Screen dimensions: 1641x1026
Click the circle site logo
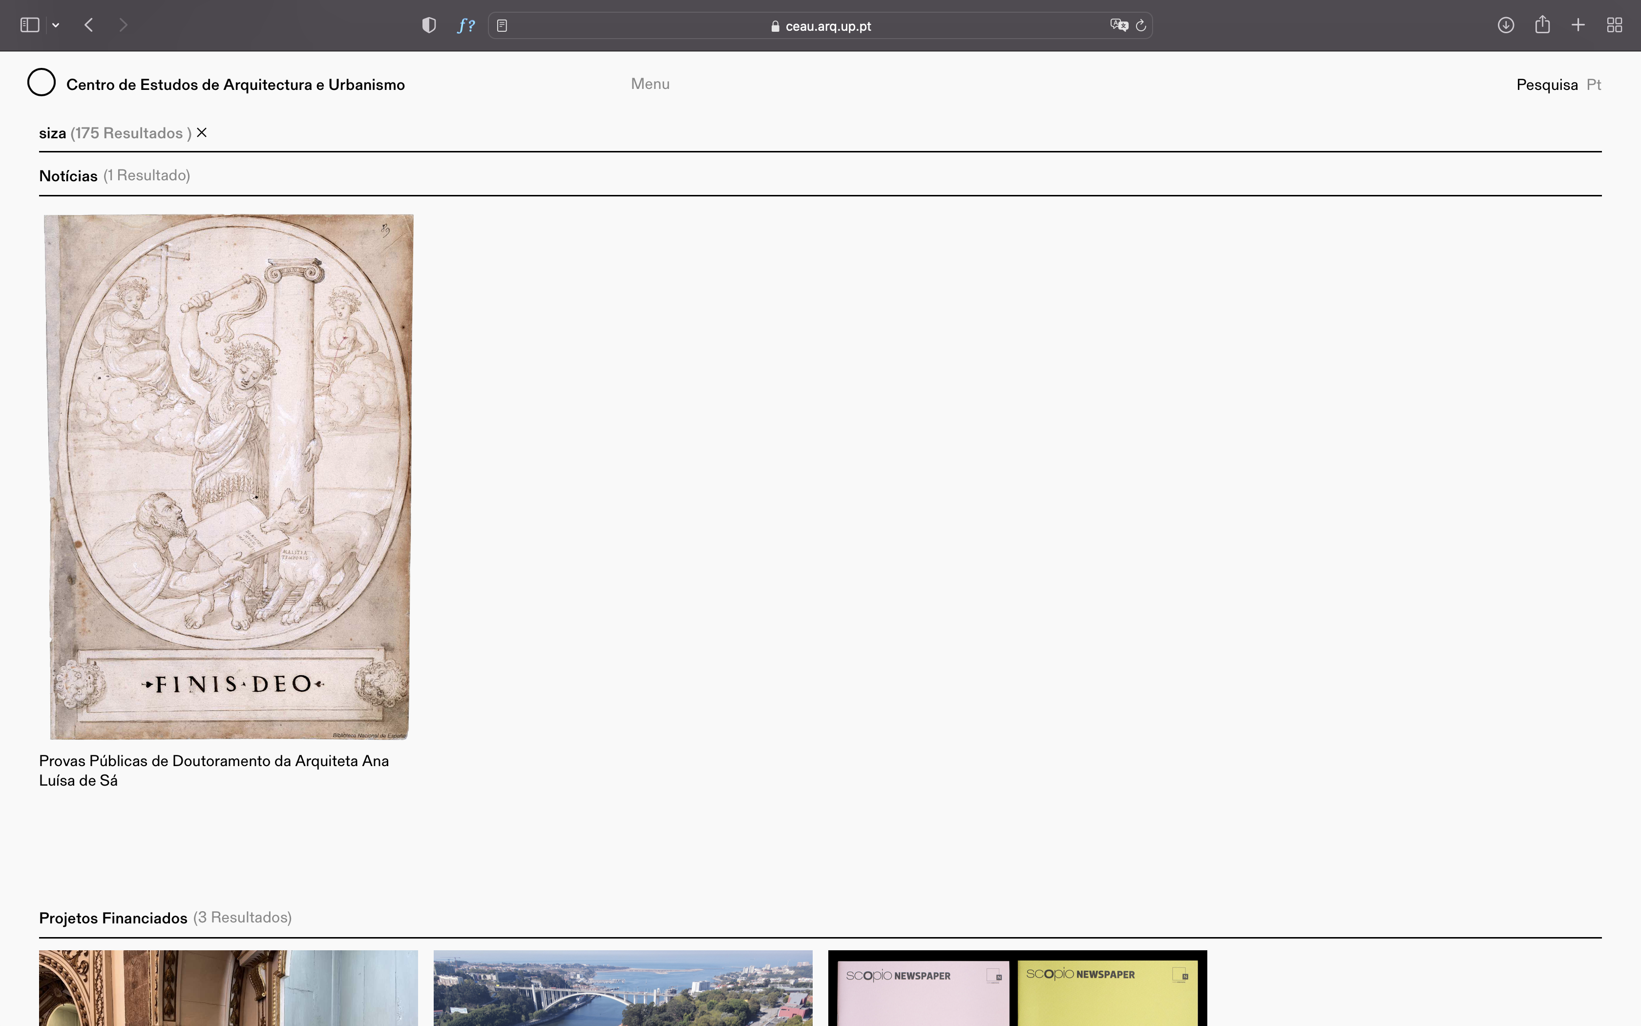(42, 82)
